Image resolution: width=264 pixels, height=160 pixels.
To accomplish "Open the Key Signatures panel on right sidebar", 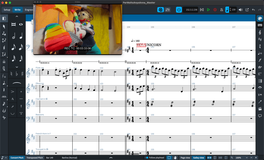I will pos(260,39).
